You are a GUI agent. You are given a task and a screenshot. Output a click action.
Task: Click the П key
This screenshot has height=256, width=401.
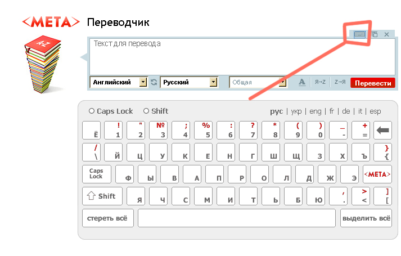pos(215,174)
